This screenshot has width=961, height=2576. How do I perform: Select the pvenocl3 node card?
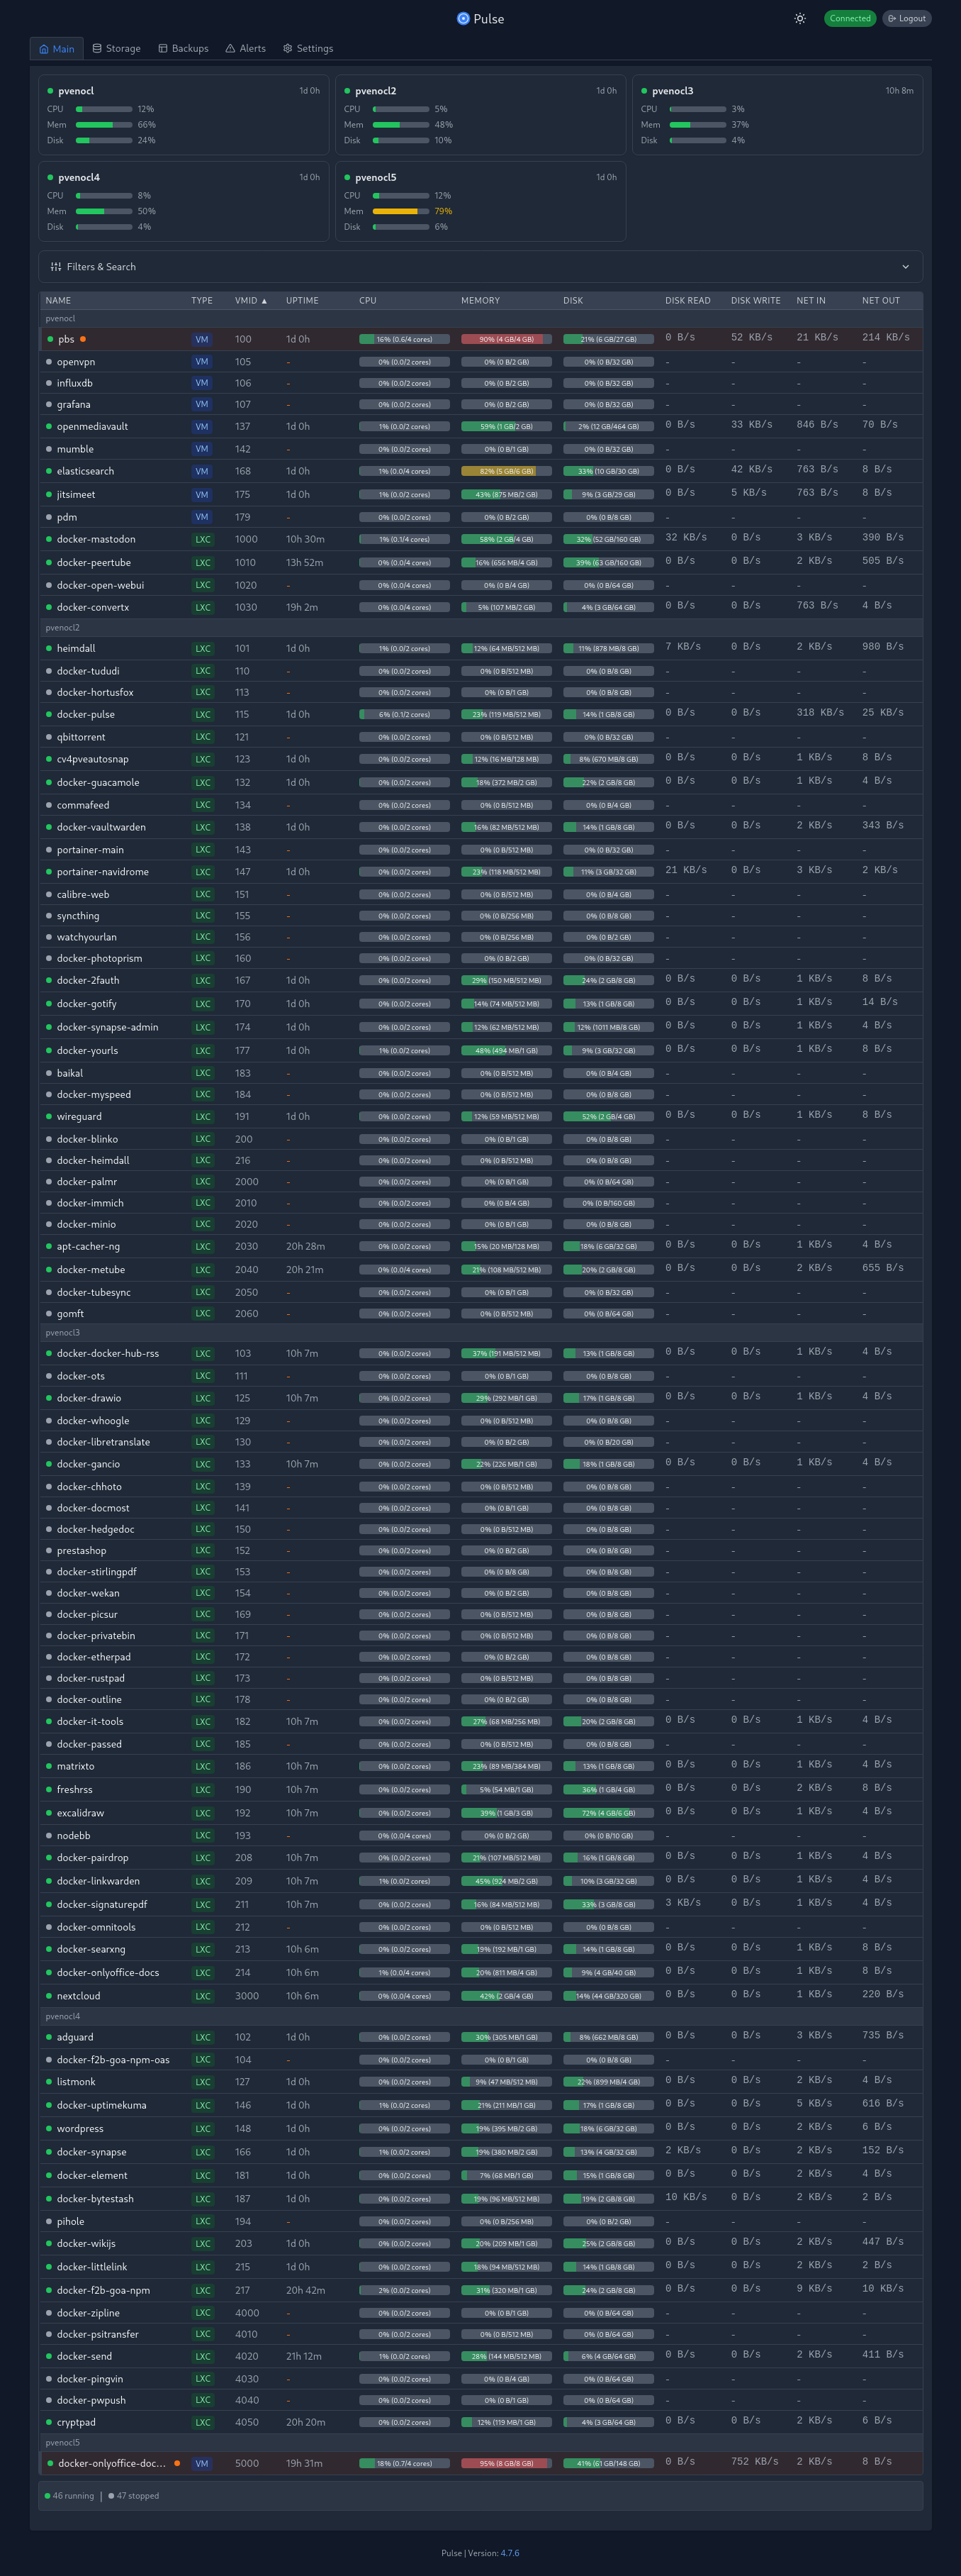coord(776,115)
